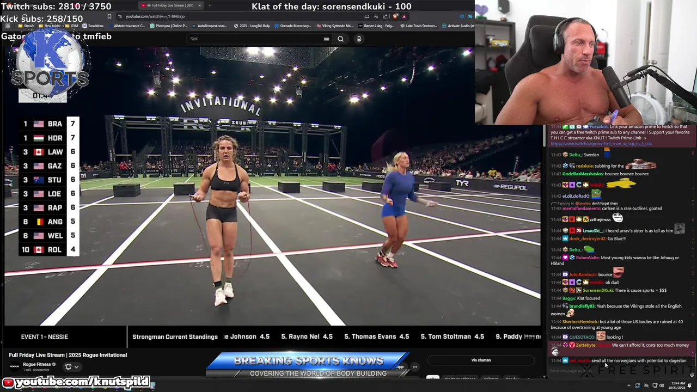Open the Photopea bookmark

pyautogui.click(x=169, y=26)
